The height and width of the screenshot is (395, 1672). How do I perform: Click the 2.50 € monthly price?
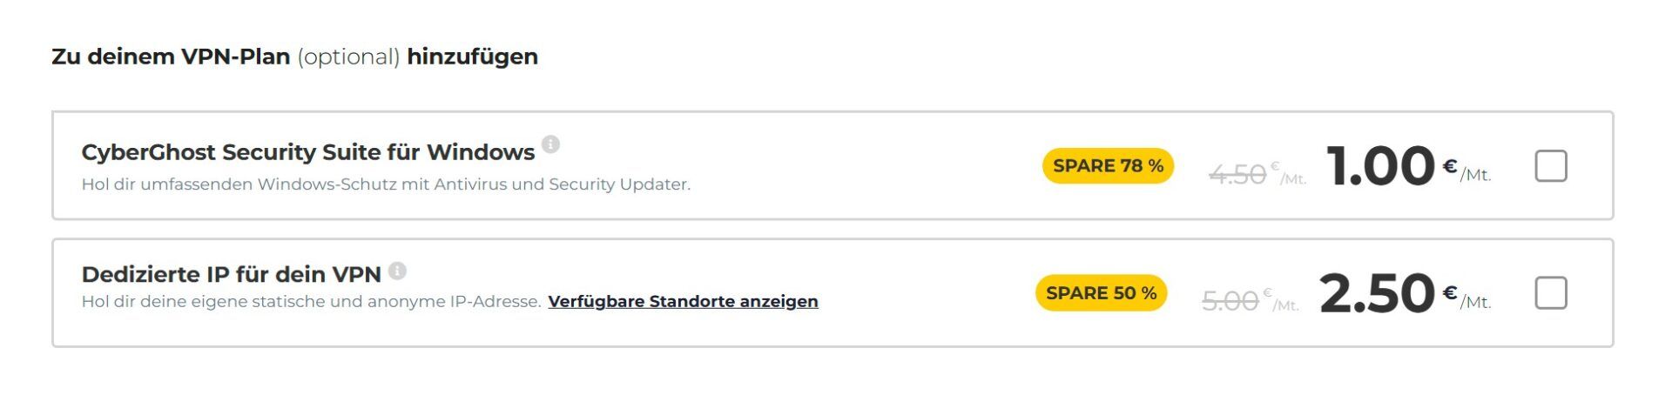pyautogui.click(x=1405, y=293)
